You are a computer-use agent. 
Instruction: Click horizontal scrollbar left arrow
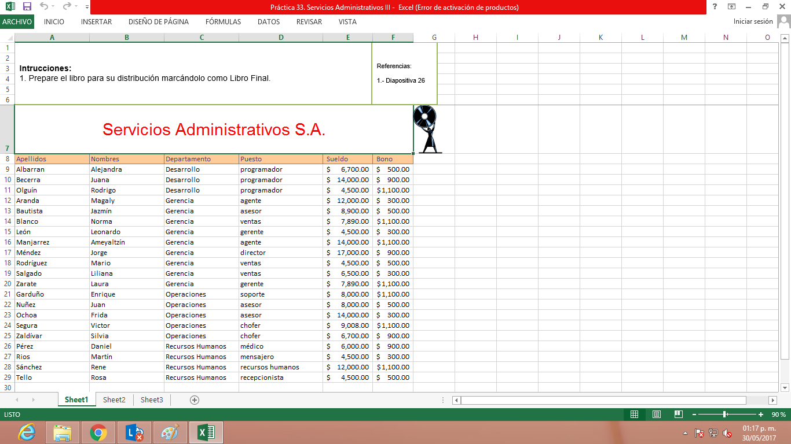pyautogui.click(x=456, y=400)
